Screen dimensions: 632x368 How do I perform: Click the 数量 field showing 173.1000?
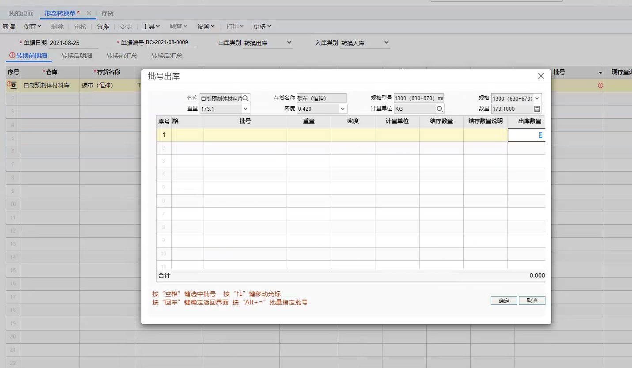(512, 109)
